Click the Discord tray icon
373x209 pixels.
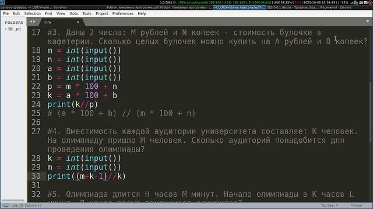pyautogui.click(x=365, y=2)
